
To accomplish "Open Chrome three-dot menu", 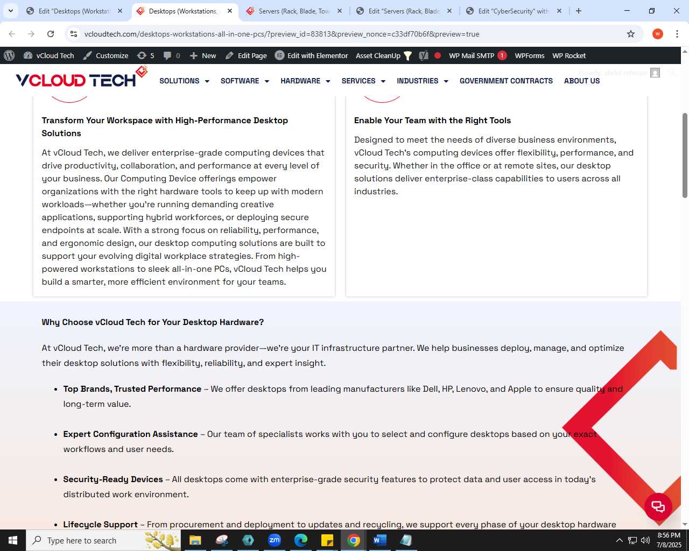I will [x=677, y=34].
